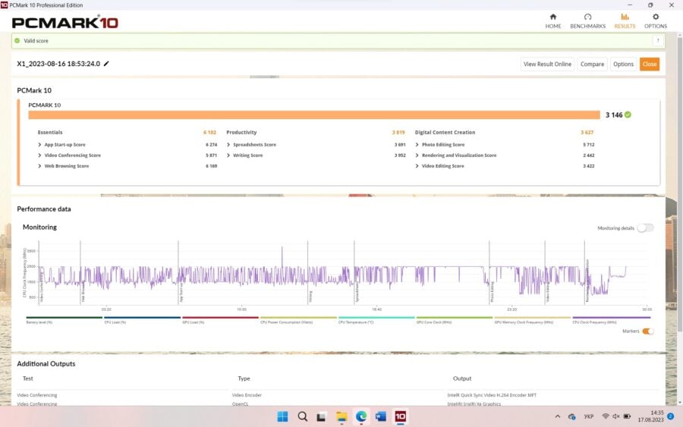Open the notification badge in the tray
The width and height of the screenshot is (683, 427).
tap(671, 416)
